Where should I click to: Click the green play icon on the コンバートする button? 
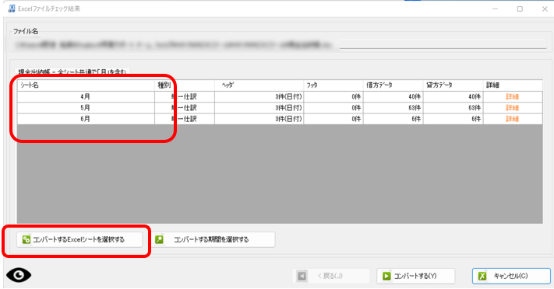point(387,276)
